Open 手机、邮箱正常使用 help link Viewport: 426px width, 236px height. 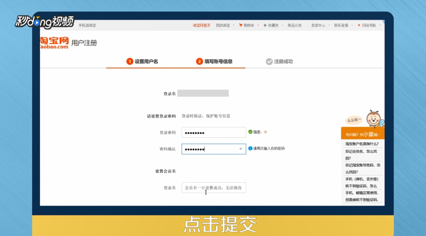click(362, 196)
